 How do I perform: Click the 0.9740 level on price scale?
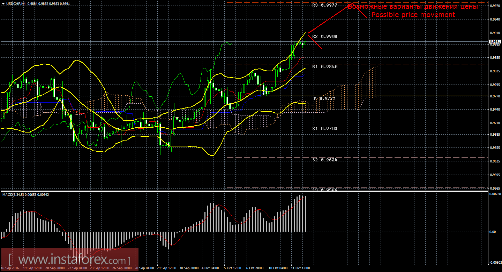pos(495,109)
